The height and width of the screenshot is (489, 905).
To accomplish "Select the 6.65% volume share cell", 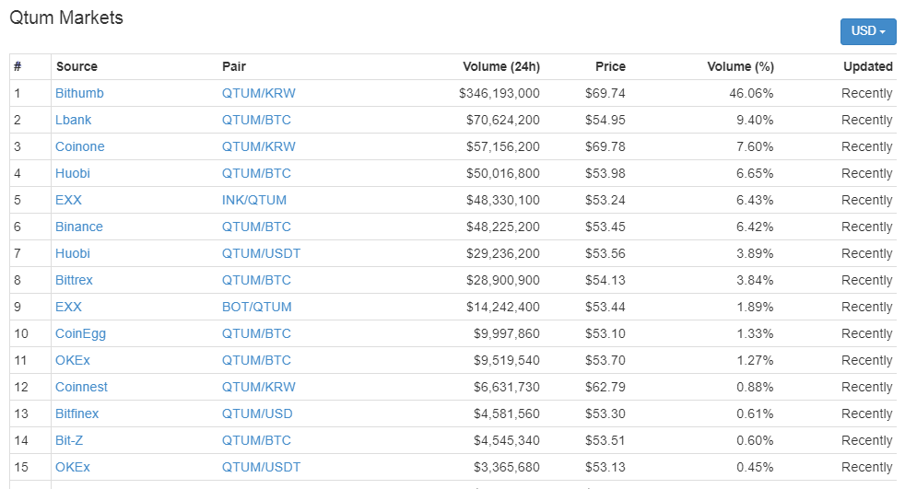I will click(755, 173).
